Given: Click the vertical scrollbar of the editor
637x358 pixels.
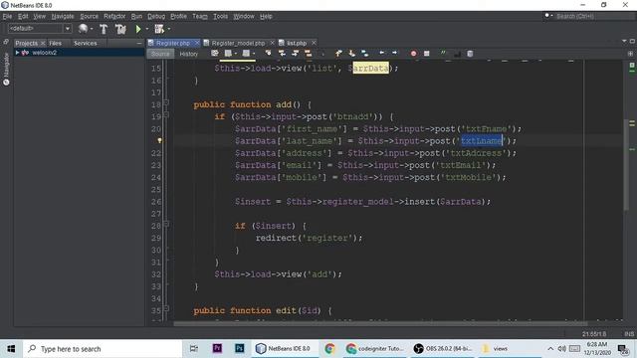Looking at the screenshot, I should click(x=626, y=165).
